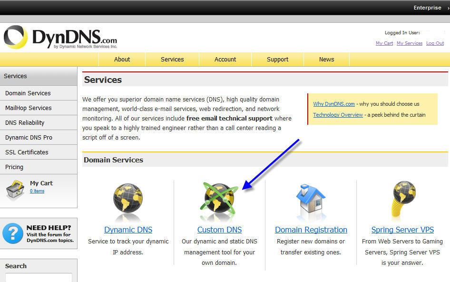Open the Spring Server VPS link
This screenshot has width=450, height=282.
pos(402,230)
